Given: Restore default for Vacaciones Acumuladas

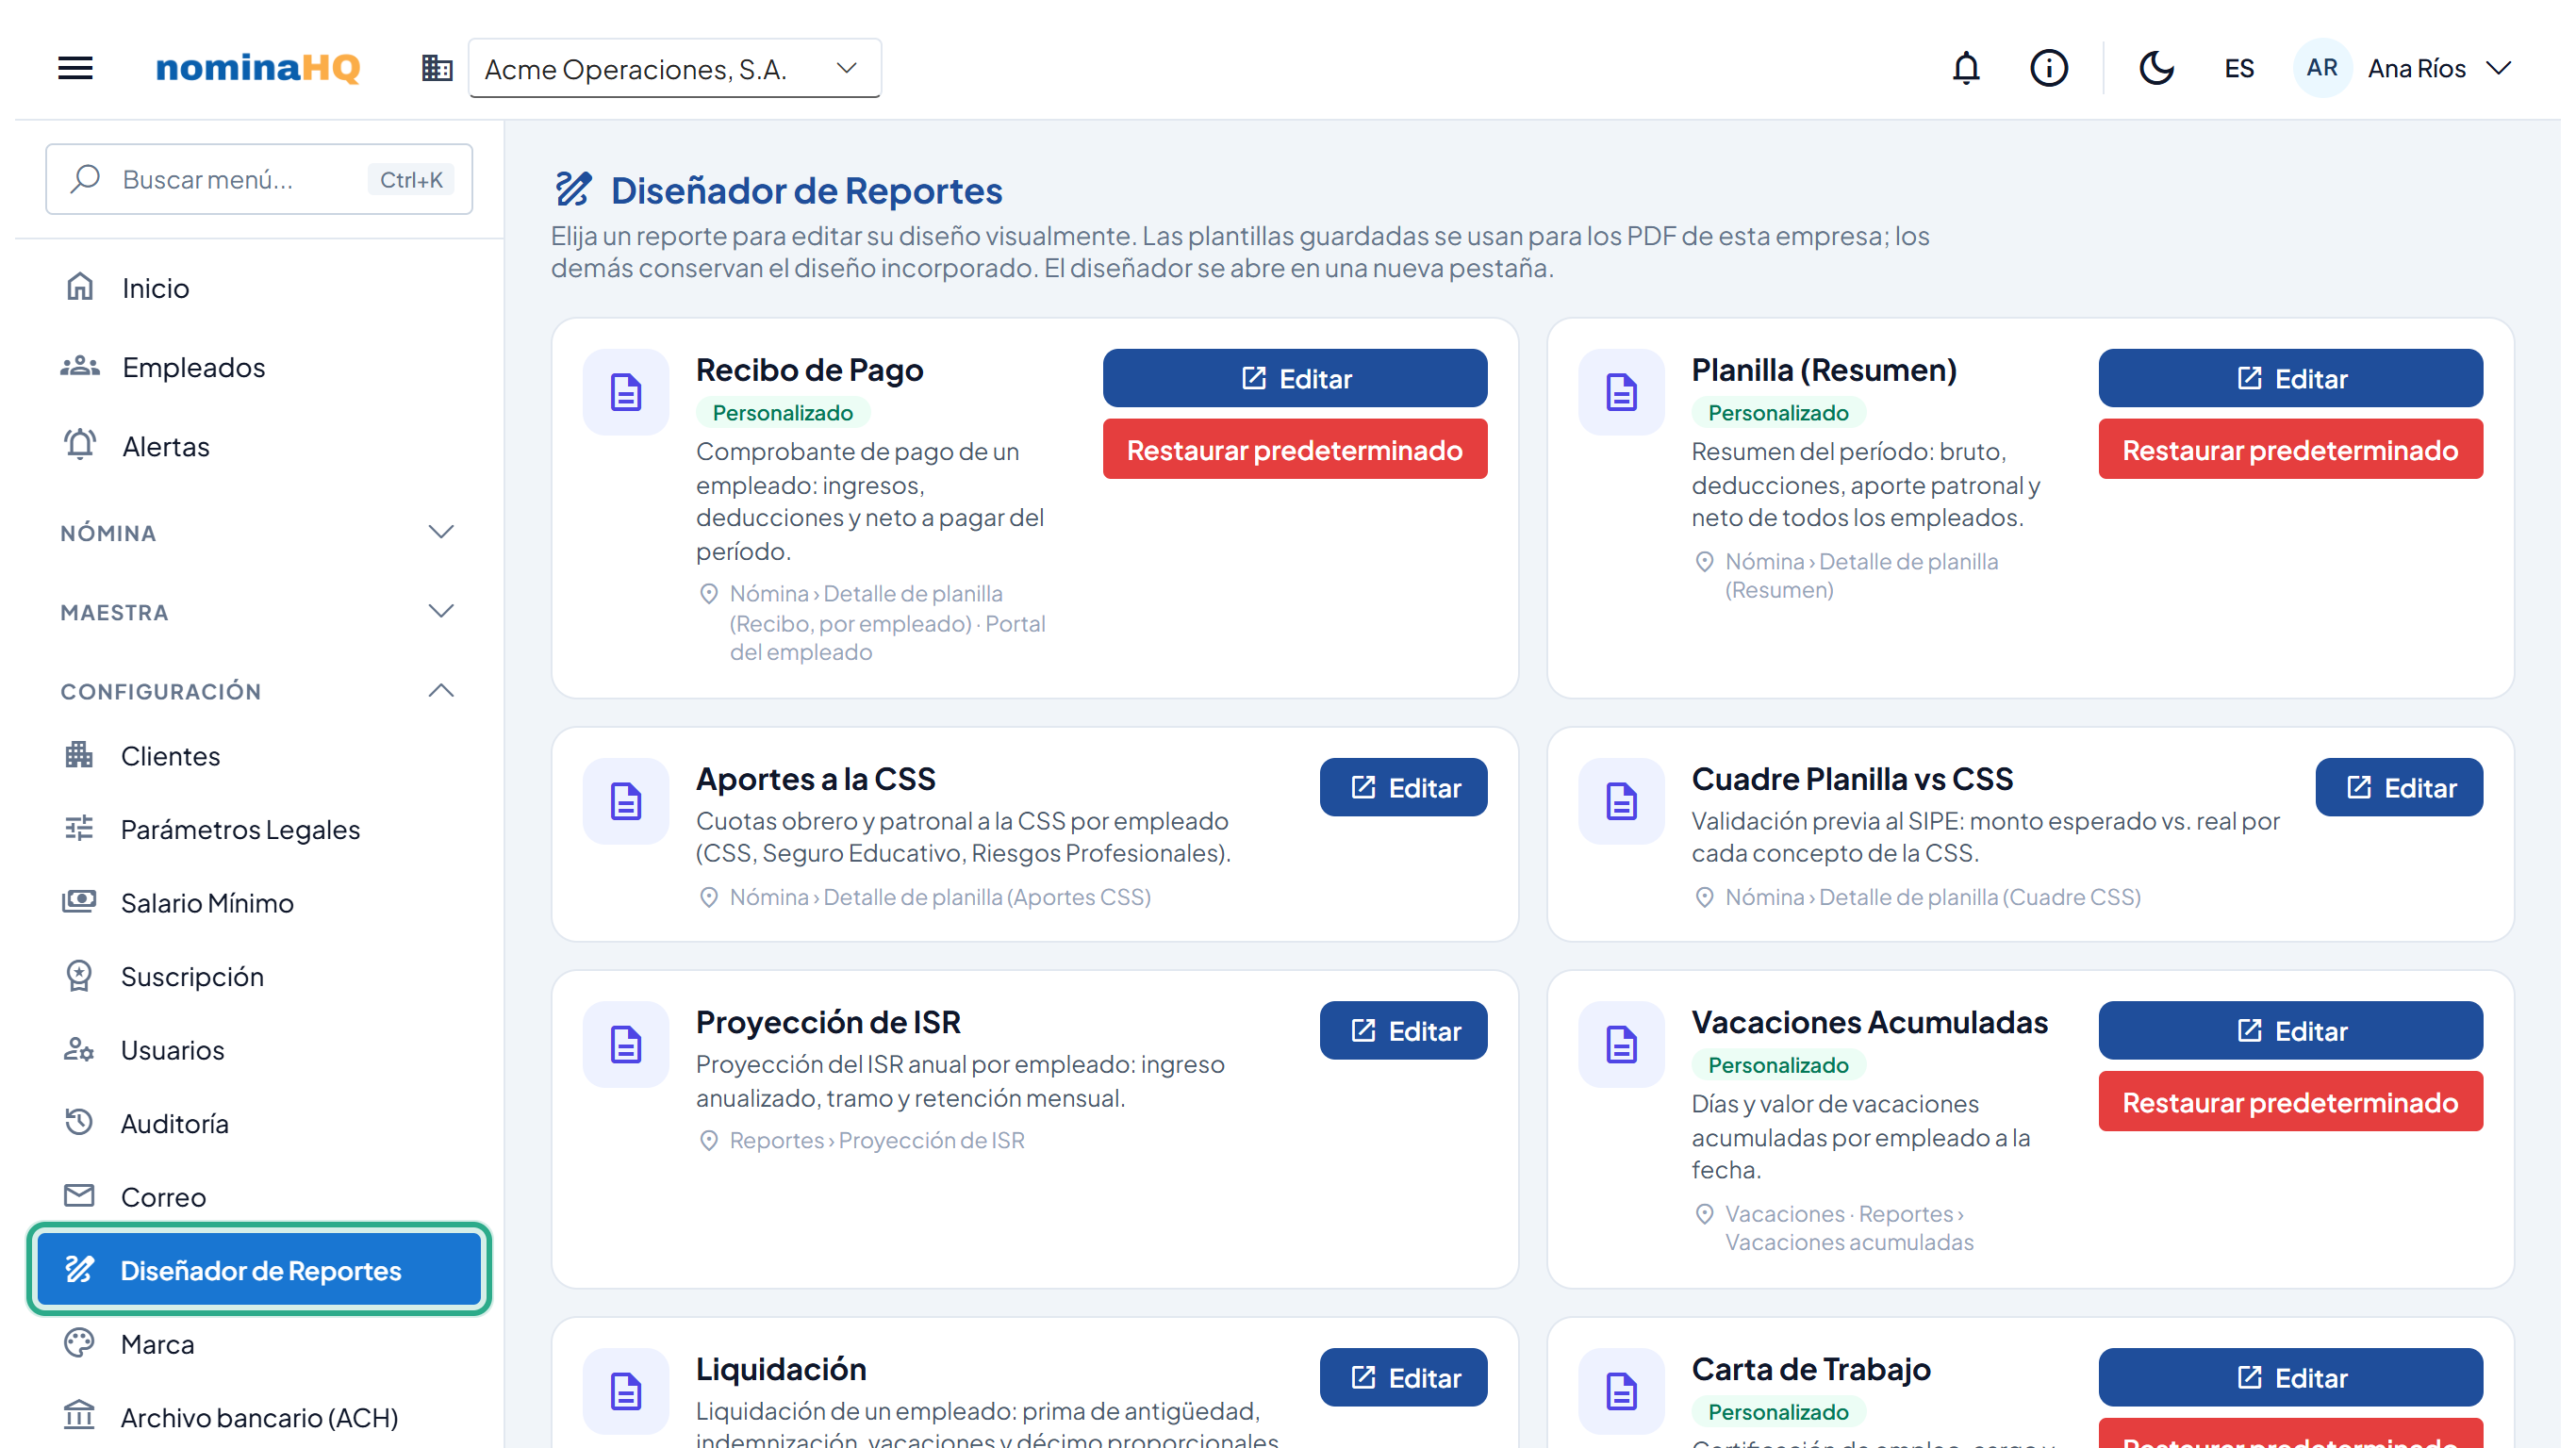Looking at the screenshot, I should (x=2290, y=1101).
